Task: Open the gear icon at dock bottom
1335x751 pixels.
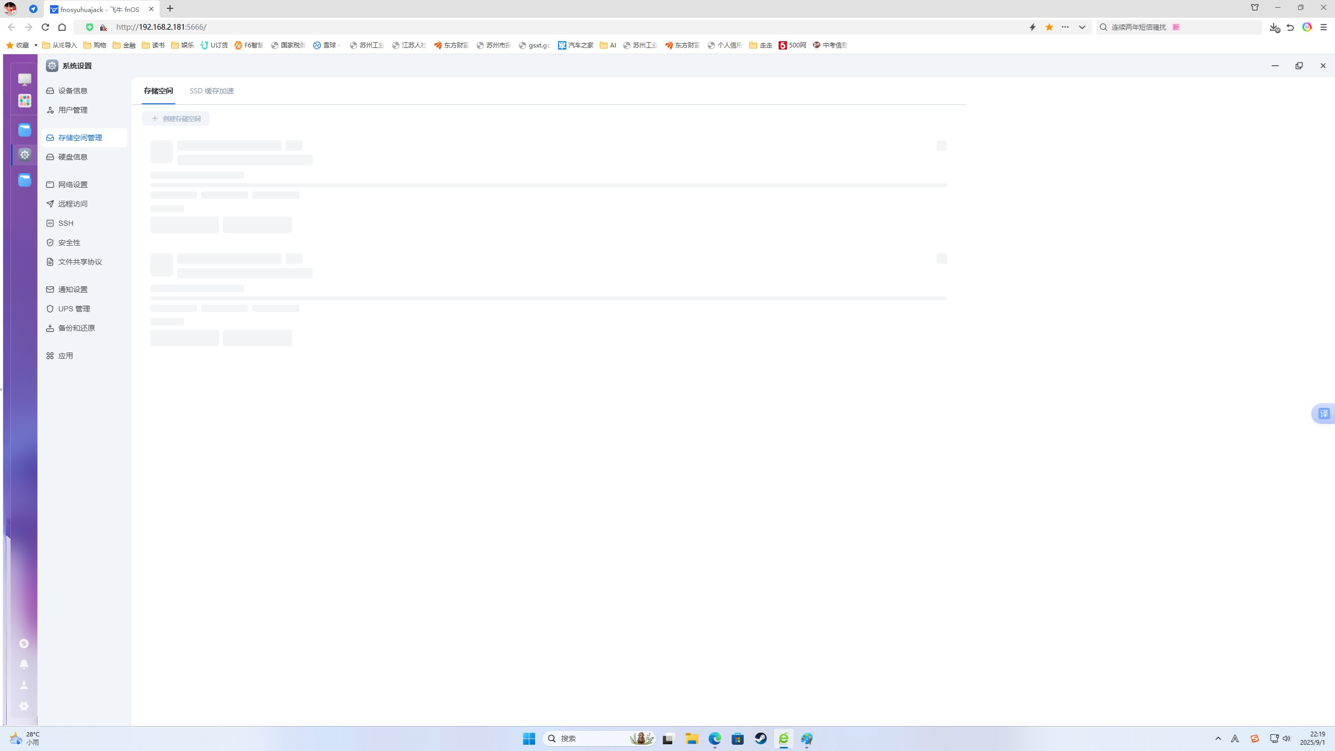Action: (x=24, y=706)
